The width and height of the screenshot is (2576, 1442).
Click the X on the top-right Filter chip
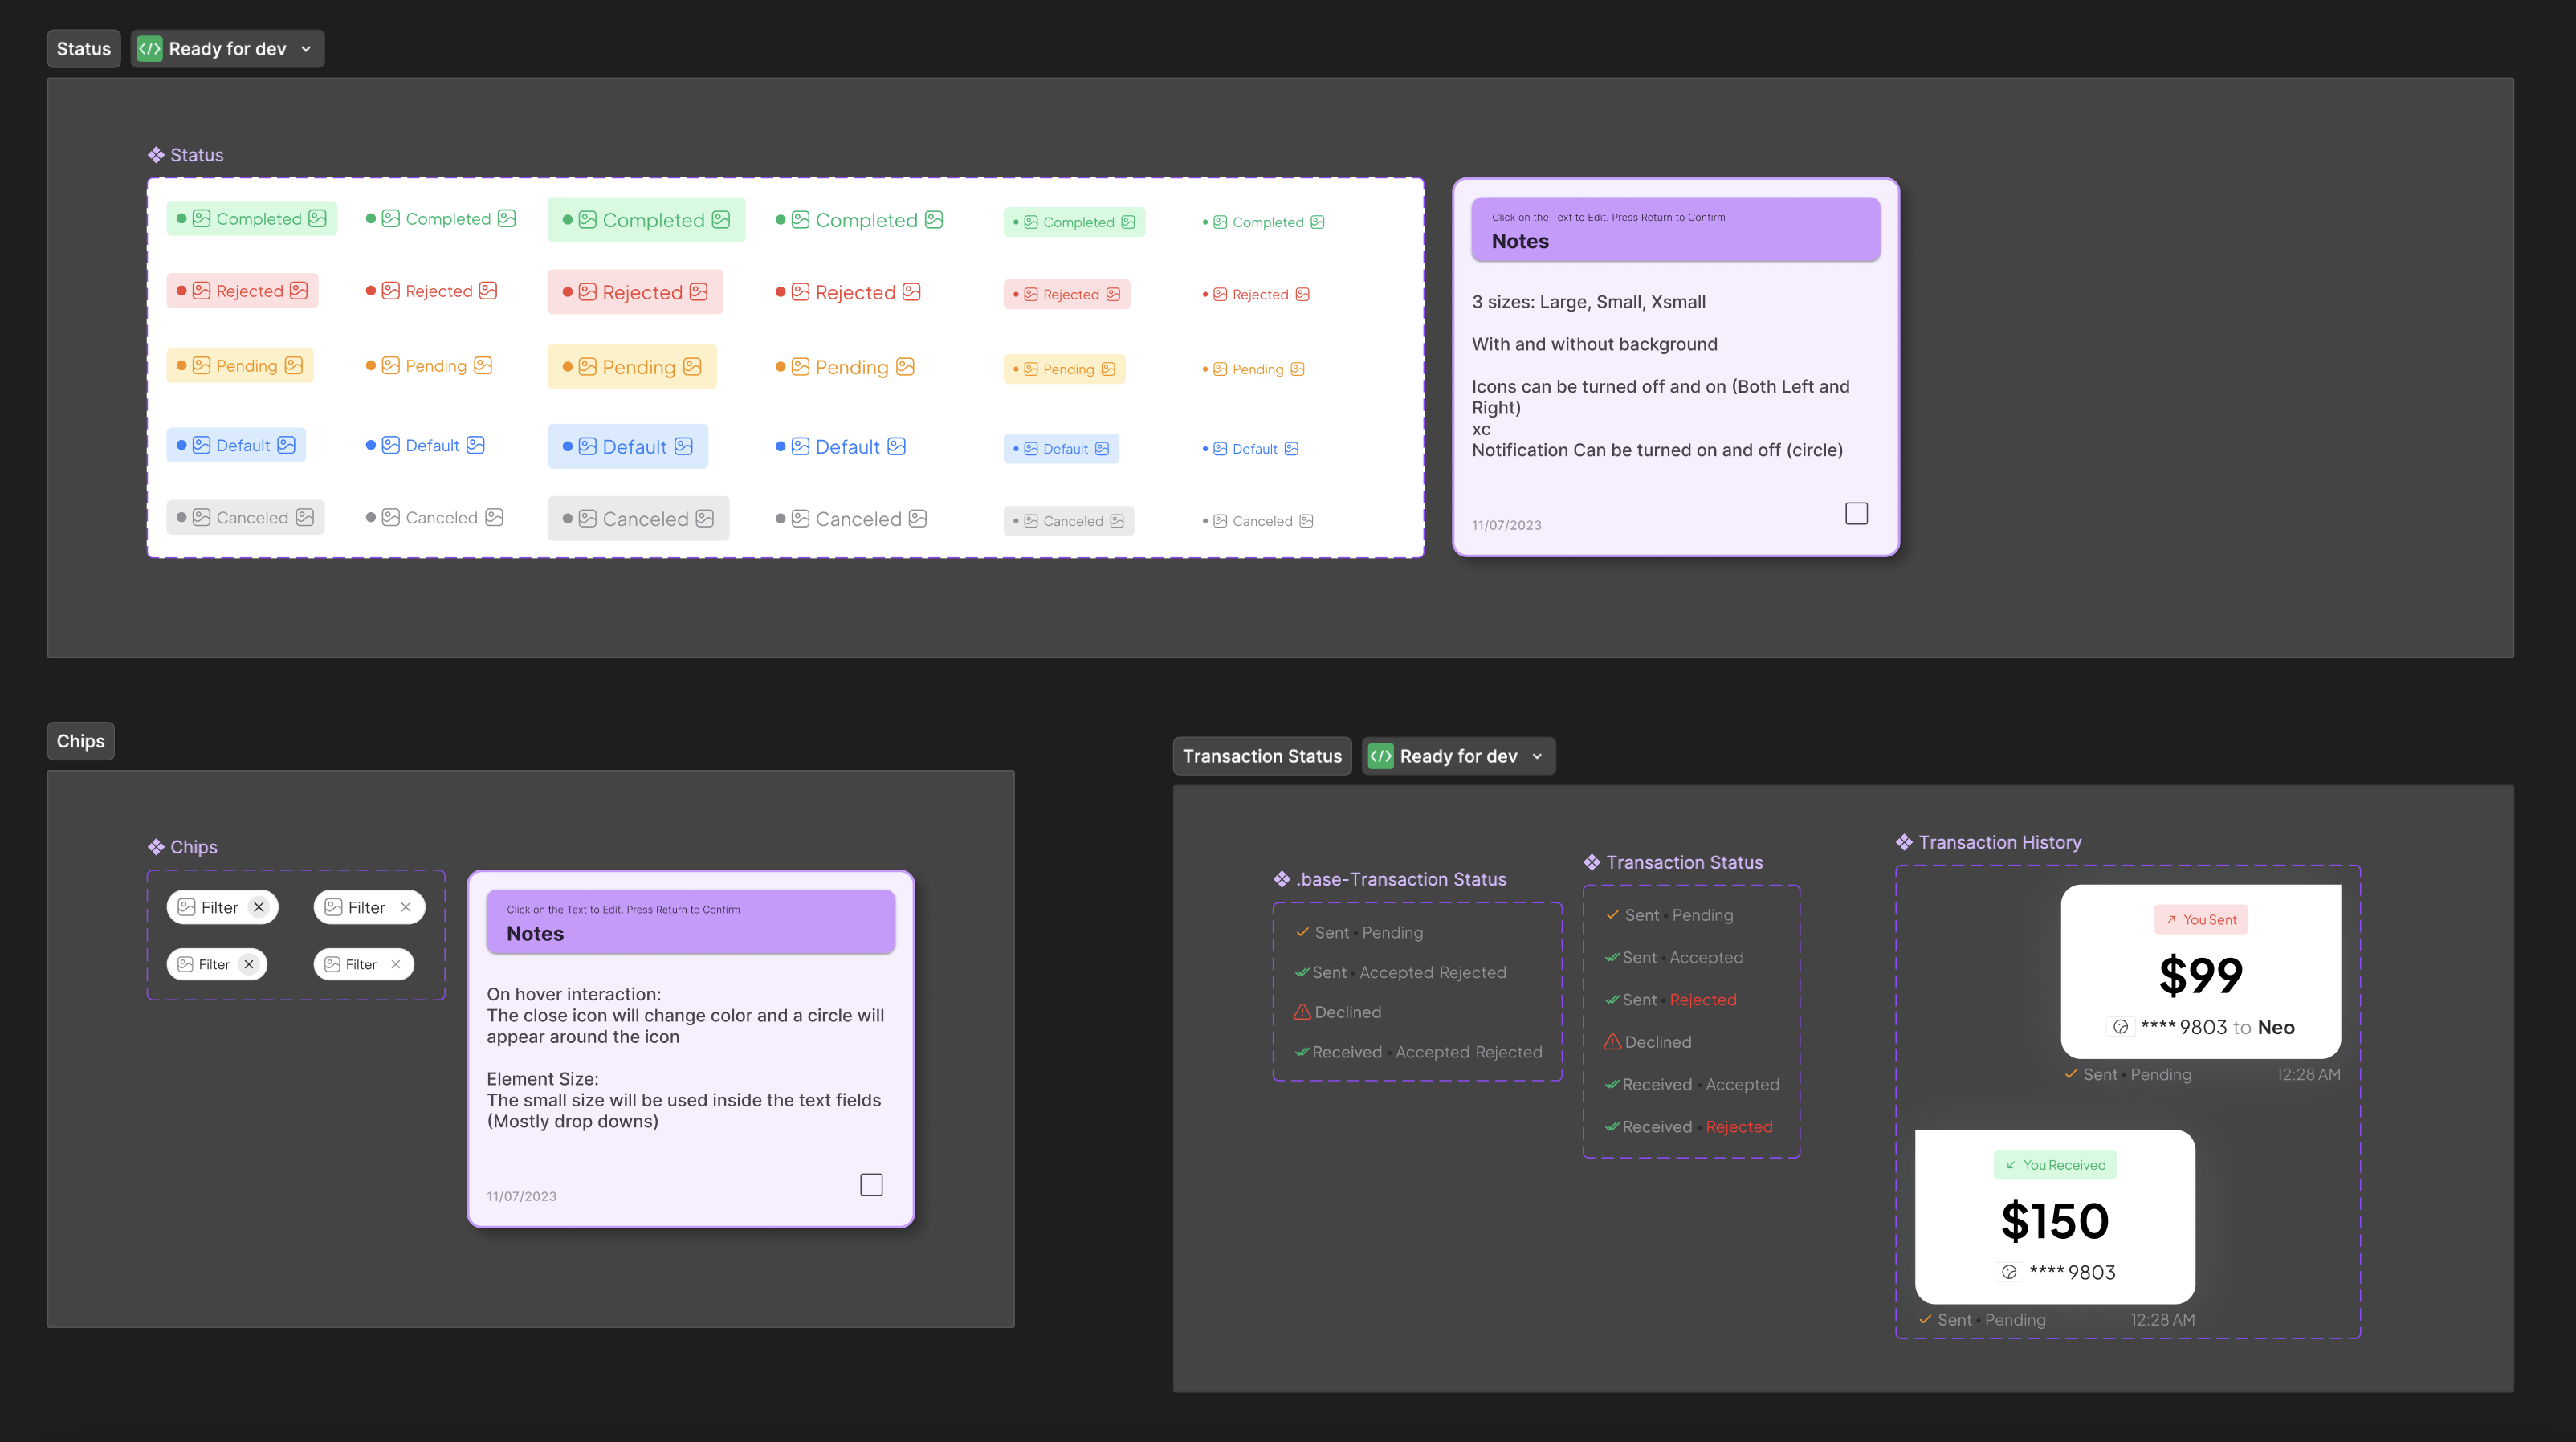pos(405,907)
